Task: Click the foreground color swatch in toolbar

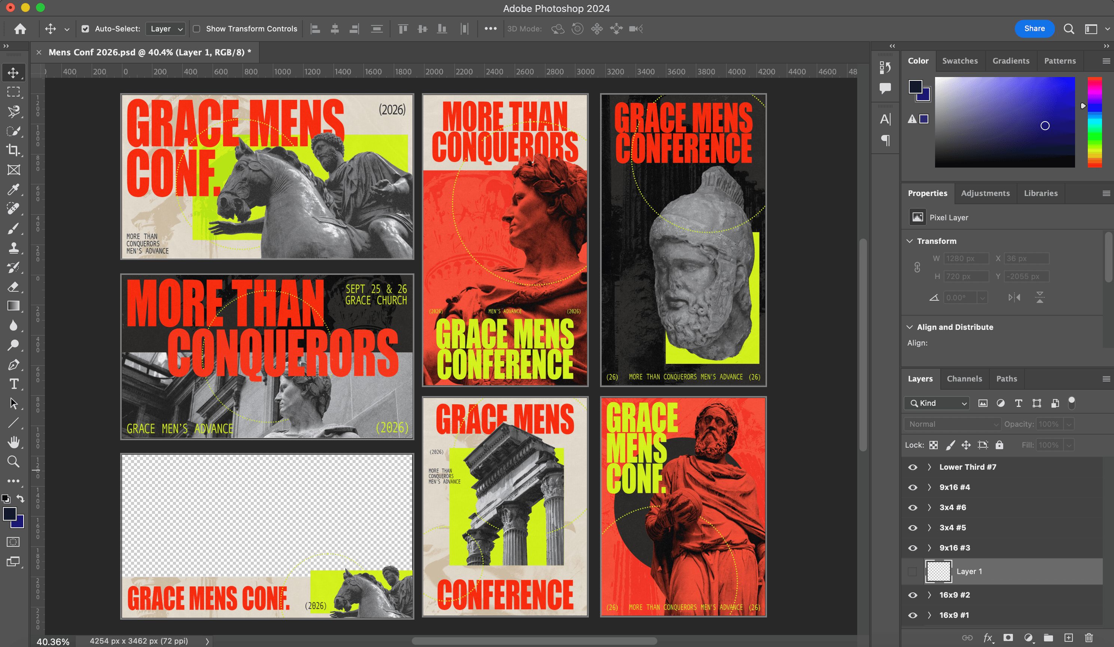Action: coord(9,514)
